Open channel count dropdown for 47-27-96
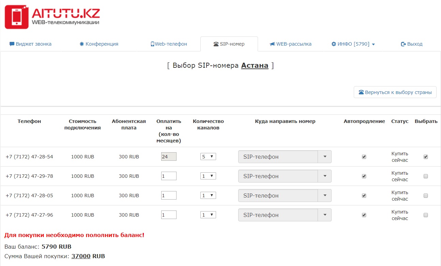Viewport: 441px width, 266px height. pos(208,215)
